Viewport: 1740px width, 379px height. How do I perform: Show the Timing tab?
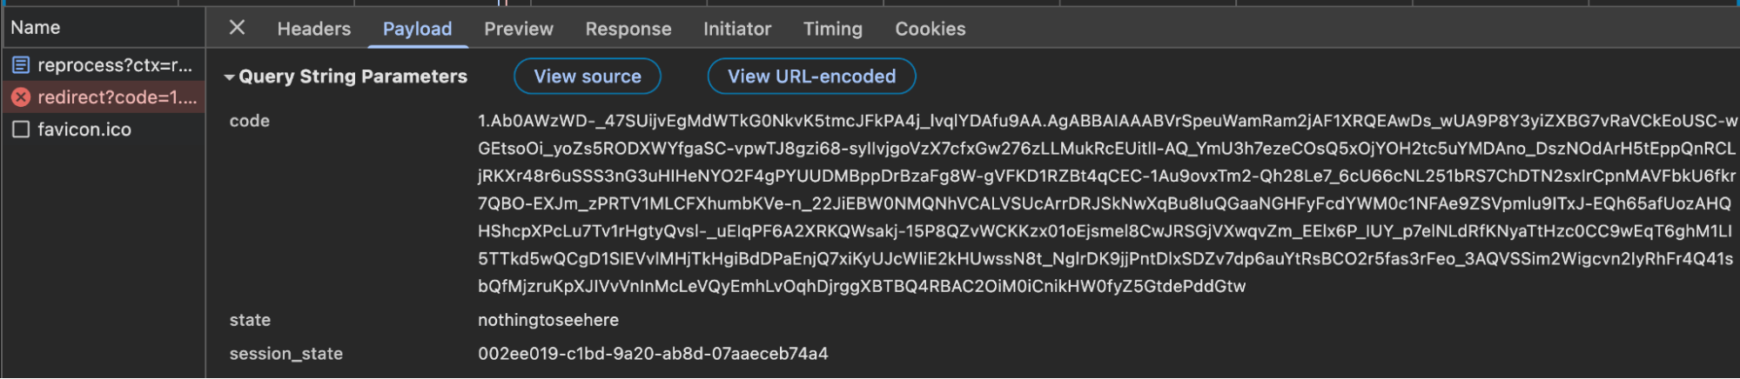point(832,29)
